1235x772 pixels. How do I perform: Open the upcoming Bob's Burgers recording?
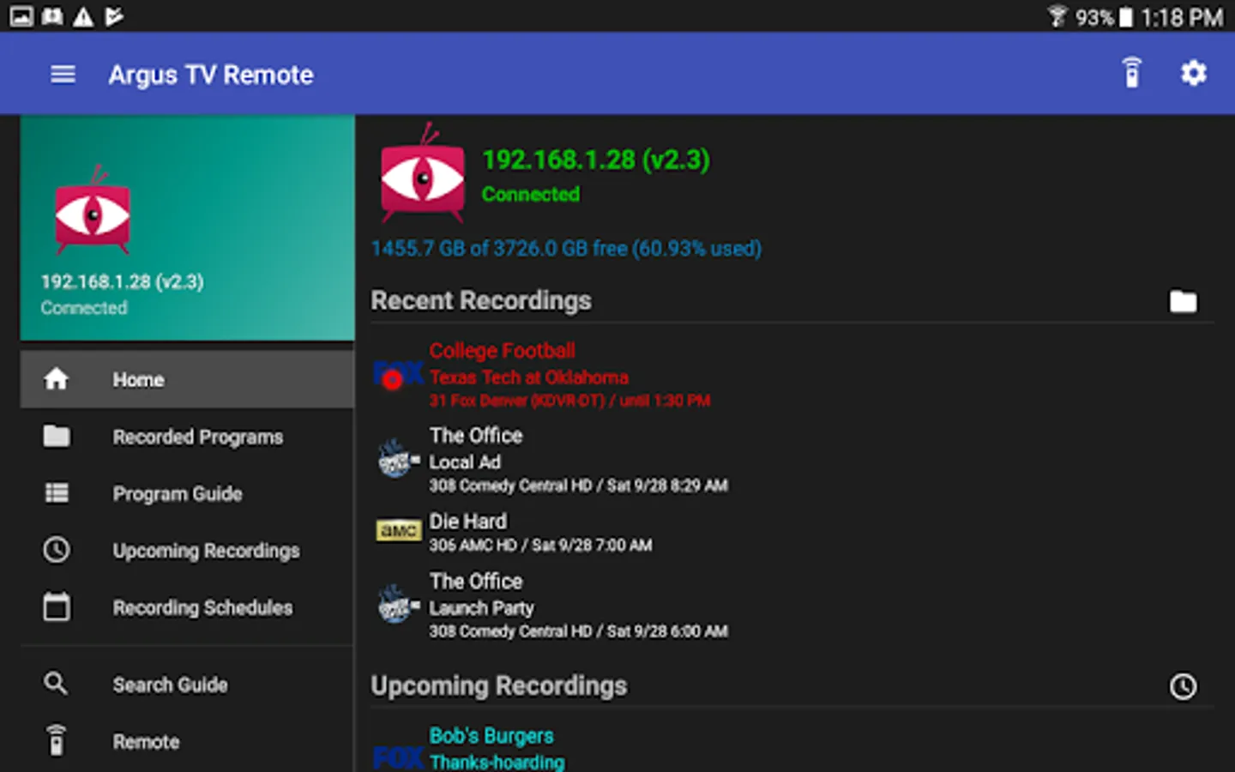coord(491,735)
